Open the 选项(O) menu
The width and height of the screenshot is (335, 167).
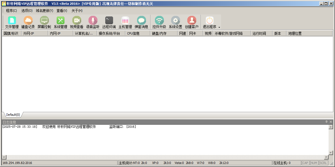[27, 11]
